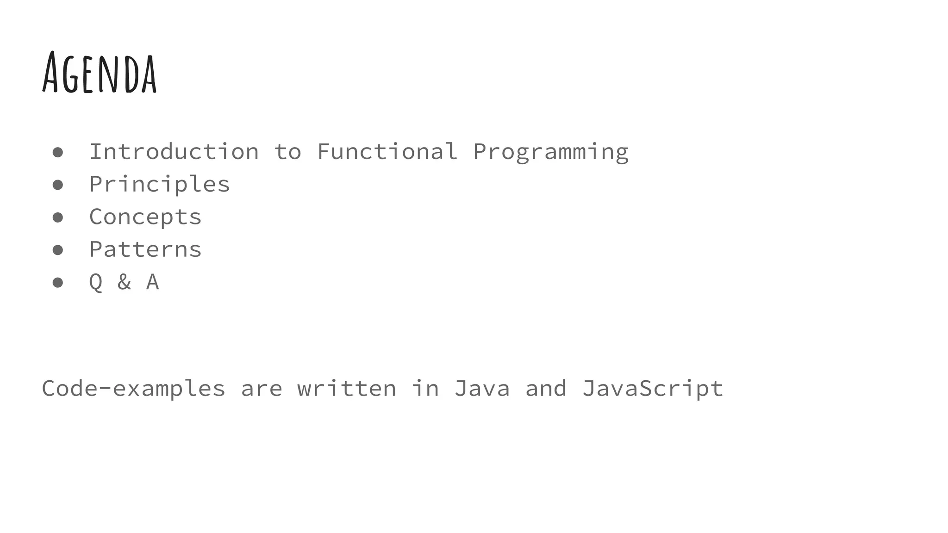The height and width of the screenshot is (533, 948).
Task: Click the word Functional in first bullet
Action: [387, 151]
